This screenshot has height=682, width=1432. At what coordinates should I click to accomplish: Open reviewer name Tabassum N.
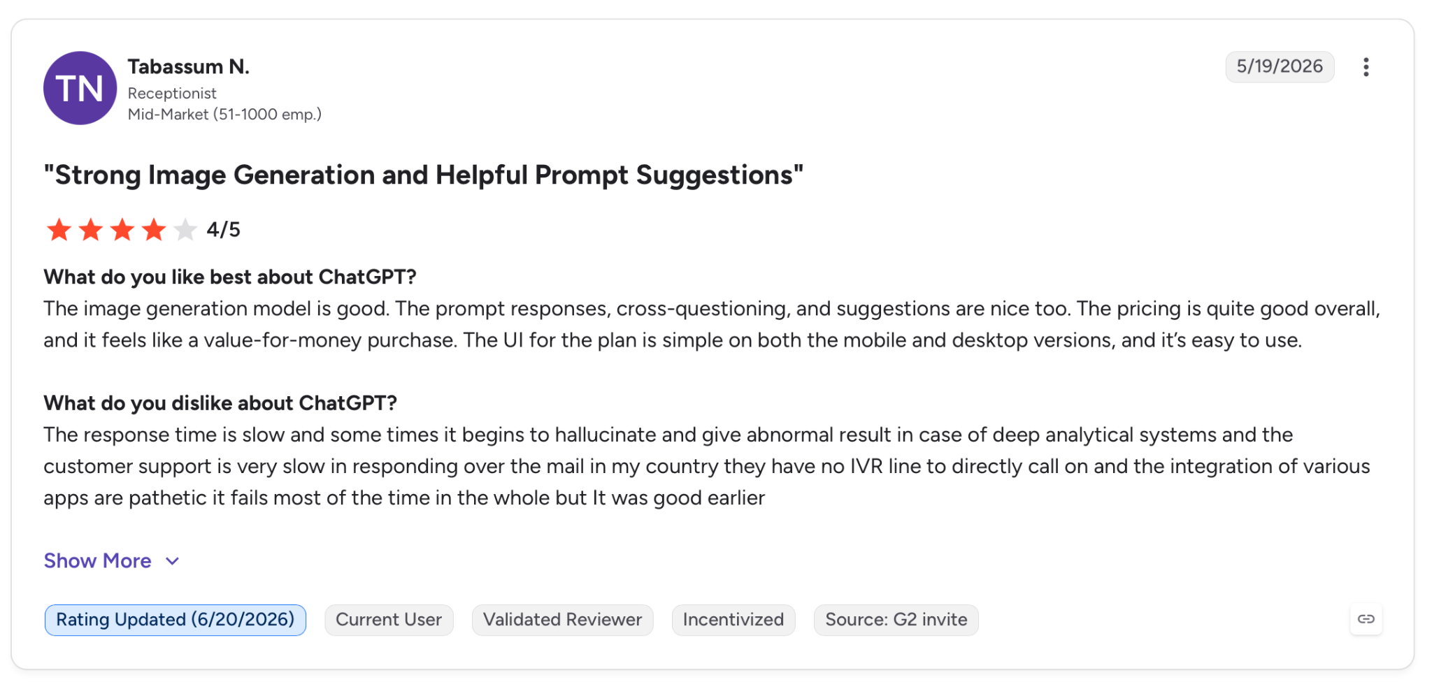point(189,66)
